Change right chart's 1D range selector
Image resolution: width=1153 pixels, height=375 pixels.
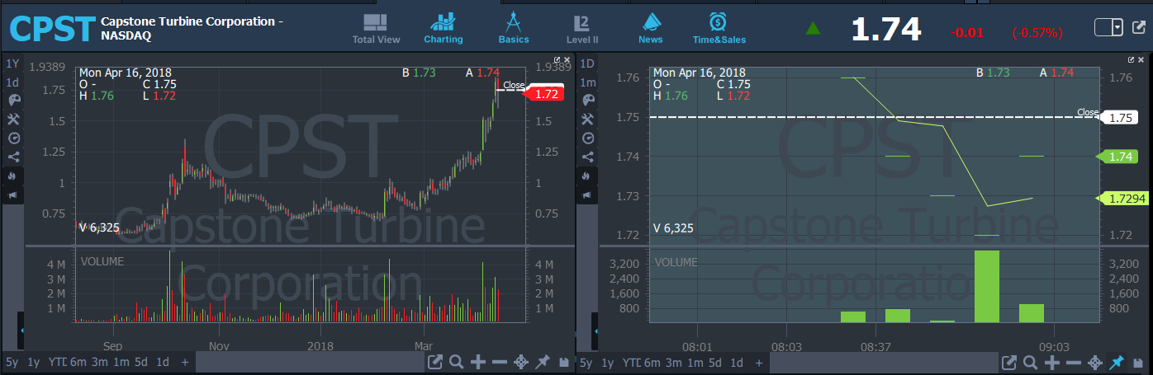(x=587, y=63)
